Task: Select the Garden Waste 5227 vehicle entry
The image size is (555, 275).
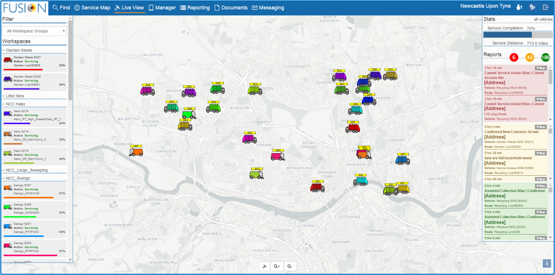Action: tap(34, 62)
